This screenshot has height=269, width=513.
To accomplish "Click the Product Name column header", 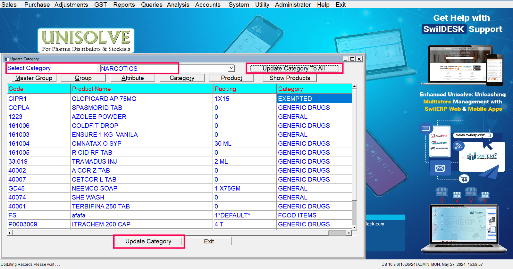I will point(142,89).
